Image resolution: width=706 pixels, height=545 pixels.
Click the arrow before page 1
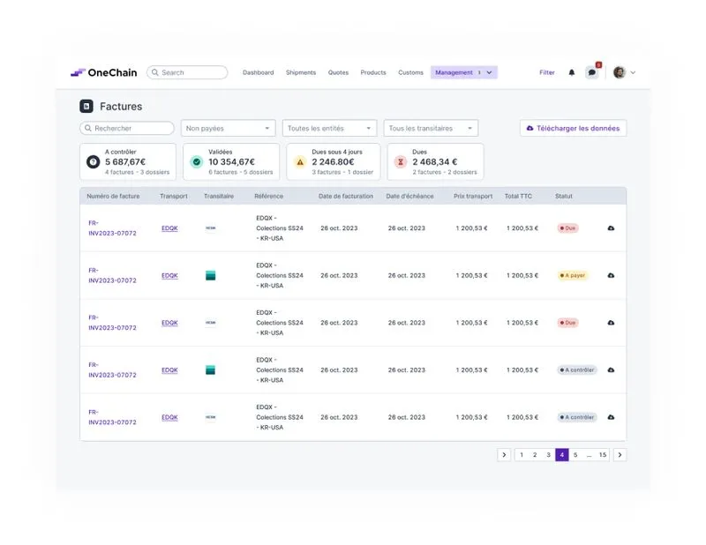click(x=504, y=455)
